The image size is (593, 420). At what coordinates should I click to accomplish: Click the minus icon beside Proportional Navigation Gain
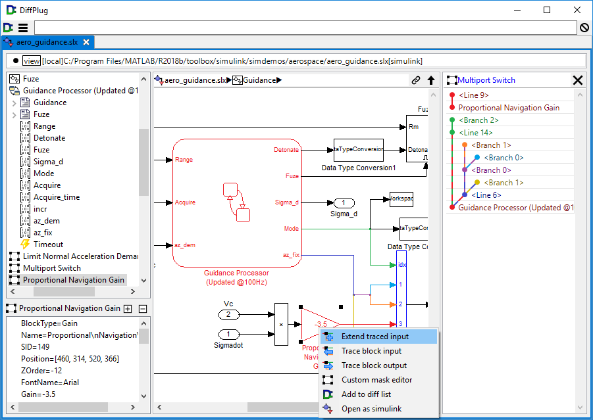click(142, 308)
